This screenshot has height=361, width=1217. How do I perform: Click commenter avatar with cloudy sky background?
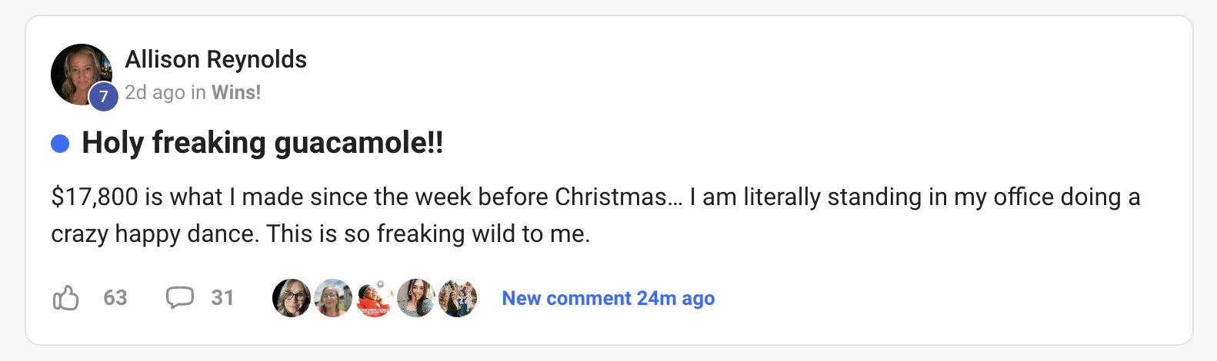tap(333, 298)
